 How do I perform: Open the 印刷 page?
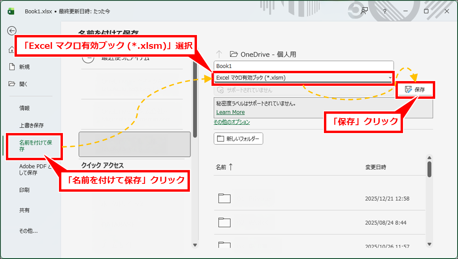coord(25,190)
